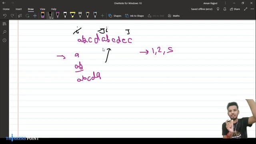Select the Eraser tool

pyautogui.click(x=43, y=15)
